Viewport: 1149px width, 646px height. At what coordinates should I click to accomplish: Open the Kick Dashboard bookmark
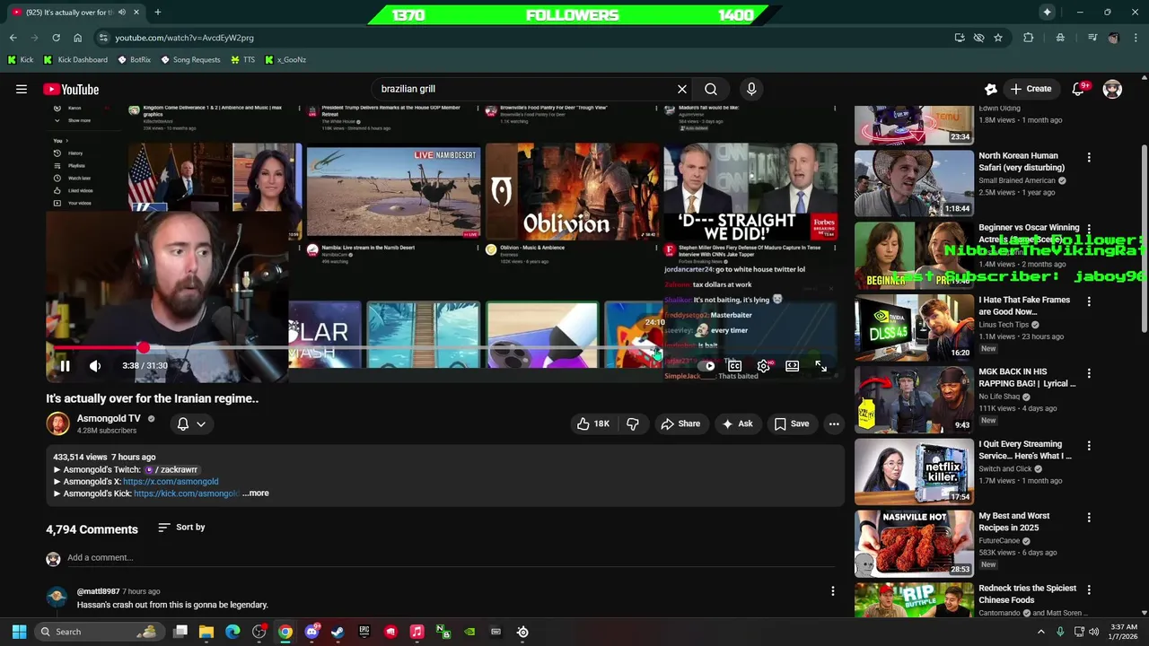76,60
